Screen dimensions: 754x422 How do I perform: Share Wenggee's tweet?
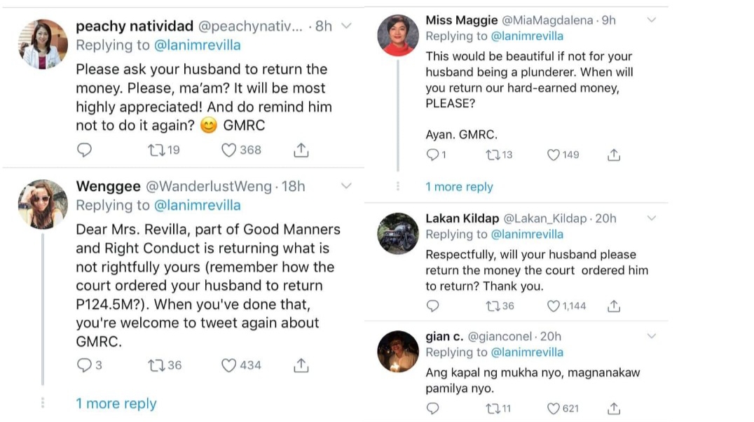click(x=301, y=365)
